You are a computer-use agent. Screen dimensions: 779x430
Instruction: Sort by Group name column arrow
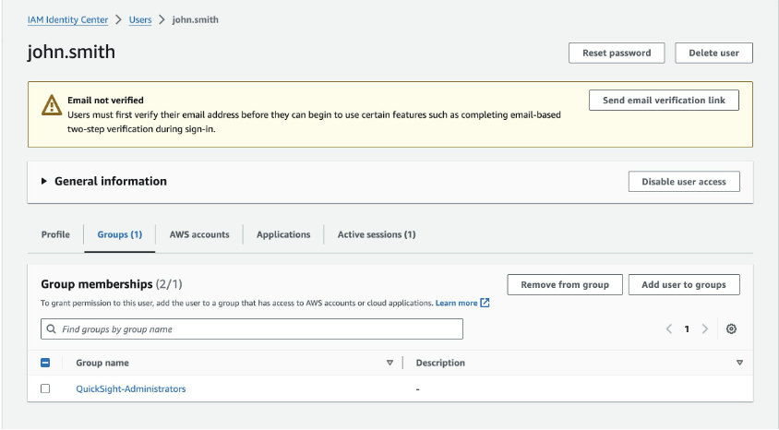click(x=389, y=363)
